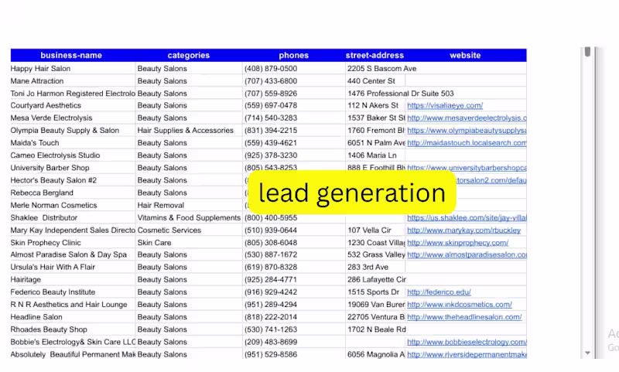Open the olympiabeautysupply website link
619x372 pixels.
467,131
